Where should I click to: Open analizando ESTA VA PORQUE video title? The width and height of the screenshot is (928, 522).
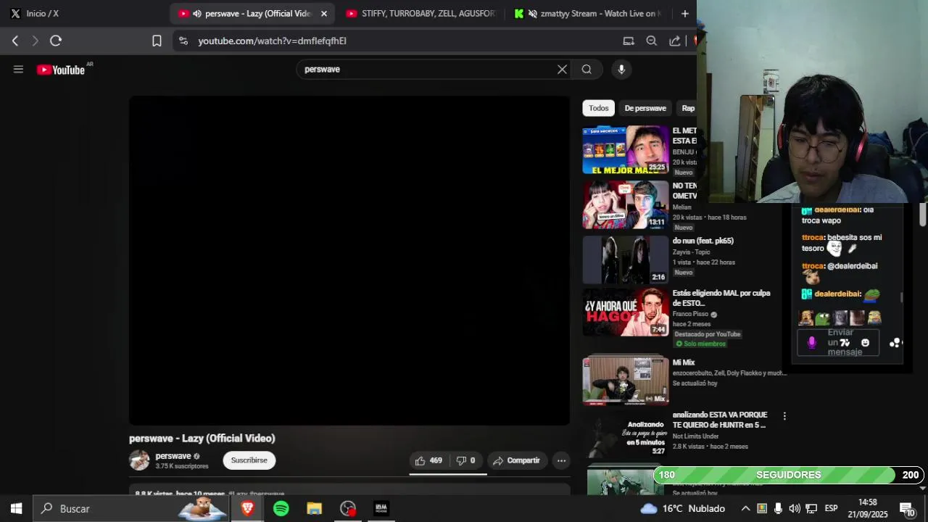click(x=720, y=420)
